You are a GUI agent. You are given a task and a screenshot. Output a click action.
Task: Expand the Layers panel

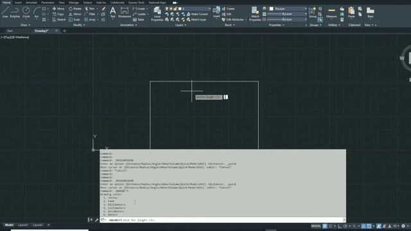pyautogui.click(x=180, y=25)
